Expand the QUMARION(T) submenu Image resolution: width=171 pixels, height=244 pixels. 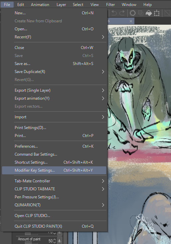[x=54, y=205]
